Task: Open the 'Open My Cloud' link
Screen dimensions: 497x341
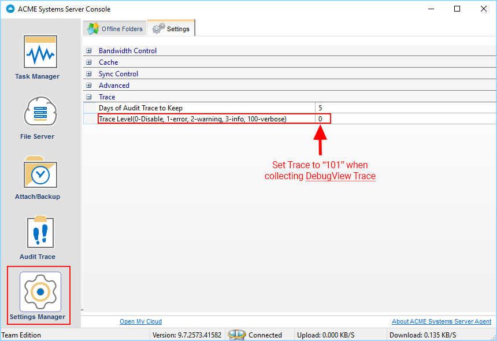Action: 141,321
